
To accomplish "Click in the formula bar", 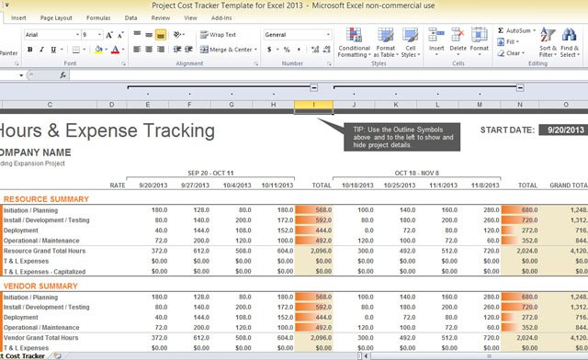I will pyautogui.click(x=328, y=75).
